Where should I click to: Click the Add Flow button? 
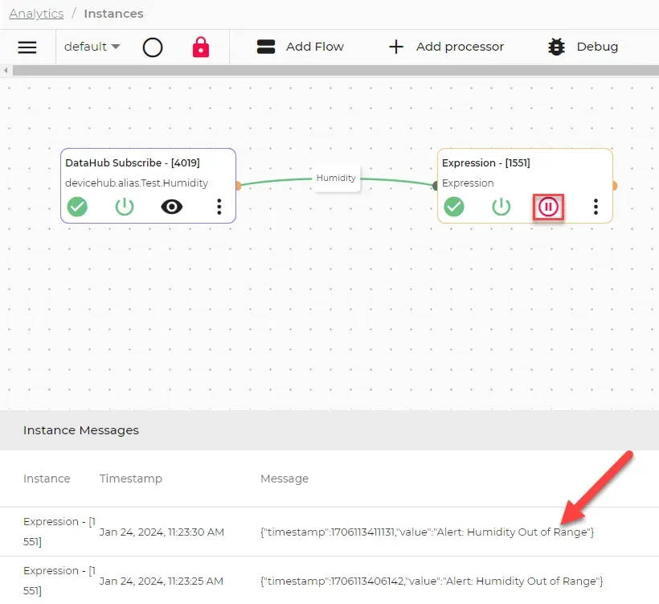pyautogui.click(x=300, y=47)
